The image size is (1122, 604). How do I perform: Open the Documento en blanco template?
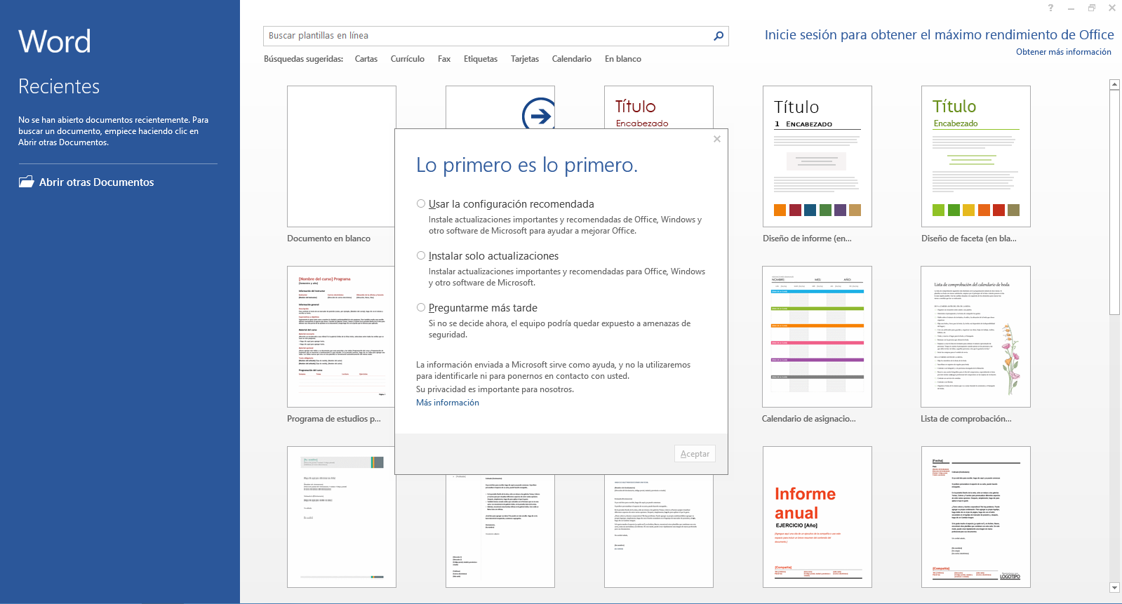[x=341, y=156]
